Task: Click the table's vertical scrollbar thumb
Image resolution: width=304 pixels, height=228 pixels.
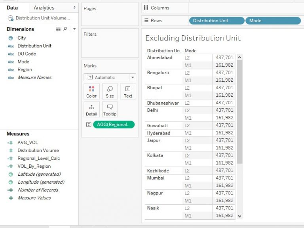Action: coord(239,112)
